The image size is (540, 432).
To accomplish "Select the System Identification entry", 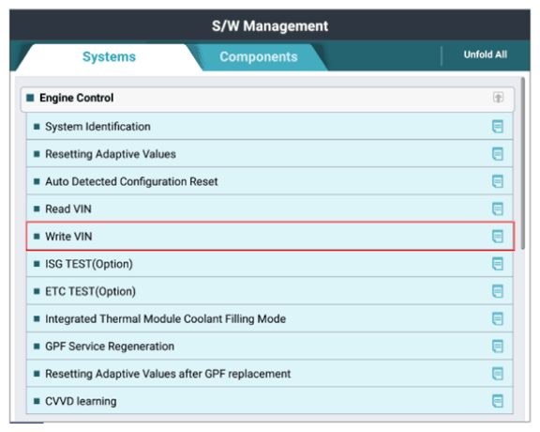I will (x=270, y=127).
